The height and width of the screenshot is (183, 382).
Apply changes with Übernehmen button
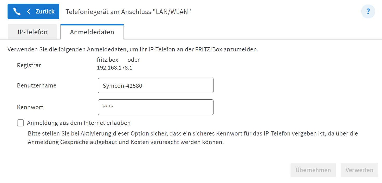coord(313,170)
